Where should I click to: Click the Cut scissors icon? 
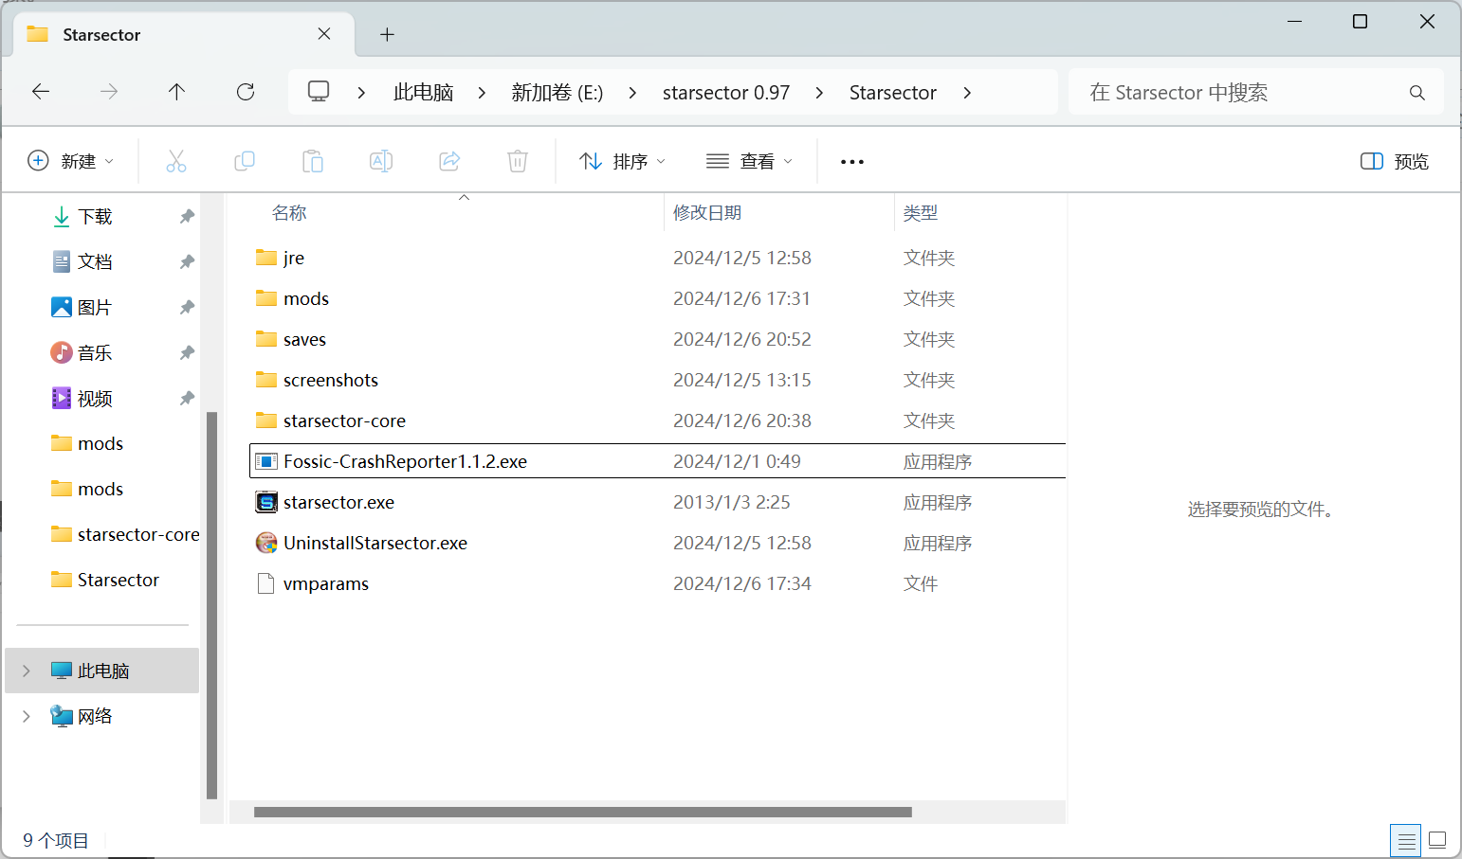tap(176, 161)
